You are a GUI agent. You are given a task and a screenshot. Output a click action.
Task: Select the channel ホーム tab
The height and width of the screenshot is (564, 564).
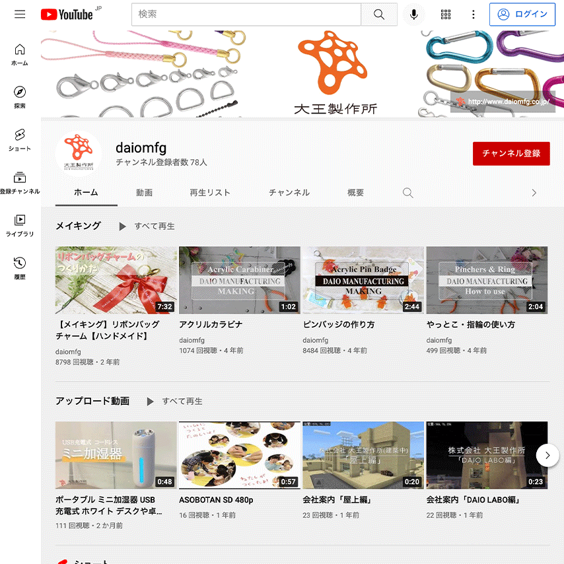[86, 193]
